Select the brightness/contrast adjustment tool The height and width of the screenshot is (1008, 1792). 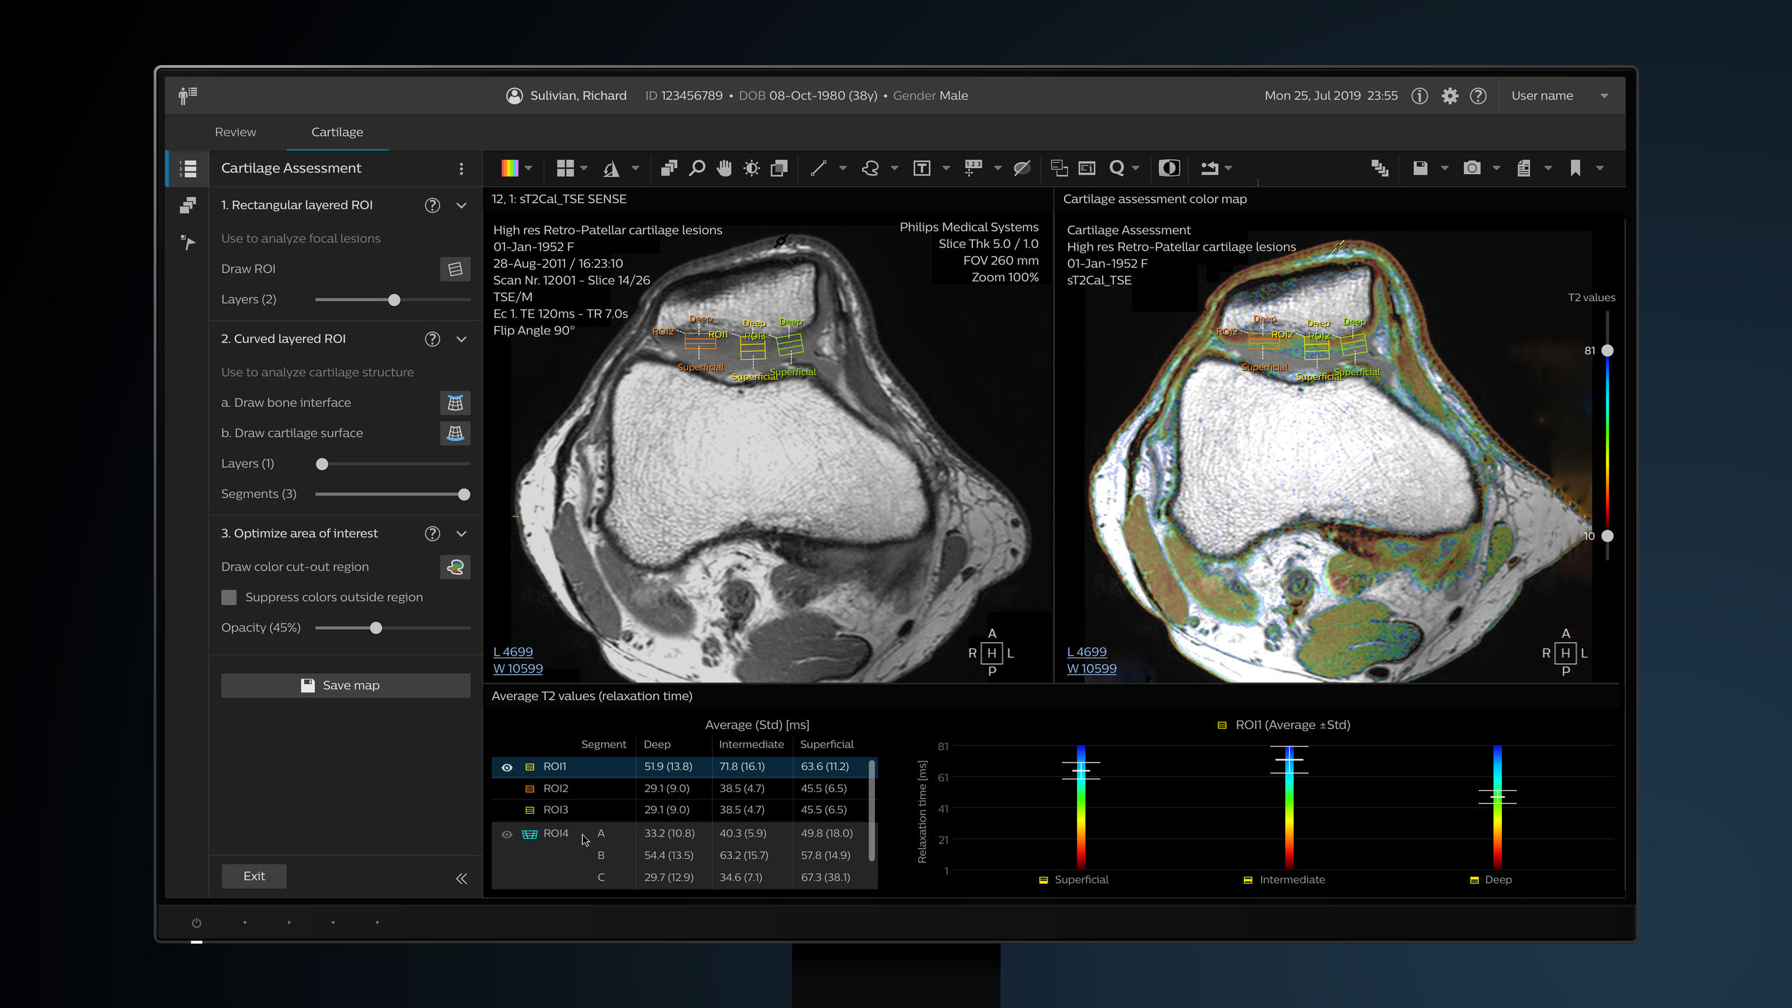(x=752, y=167)
